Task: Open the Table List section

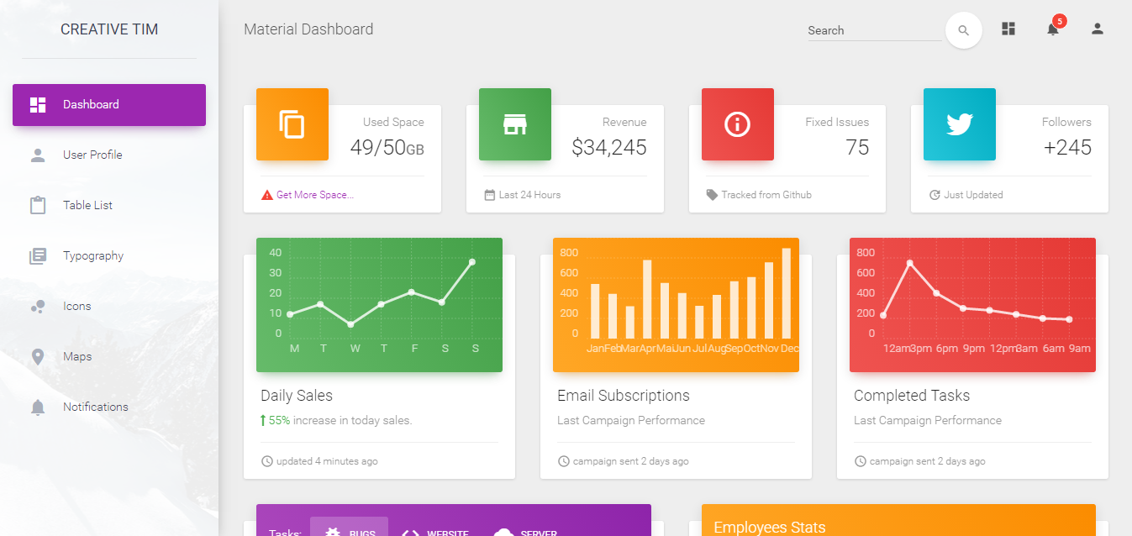Action: click(37, 205)
